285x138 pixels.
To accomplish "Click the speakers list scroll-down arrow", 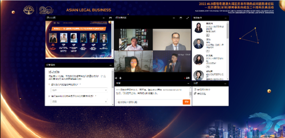I will pyautogui.click(x=228, y=79).
